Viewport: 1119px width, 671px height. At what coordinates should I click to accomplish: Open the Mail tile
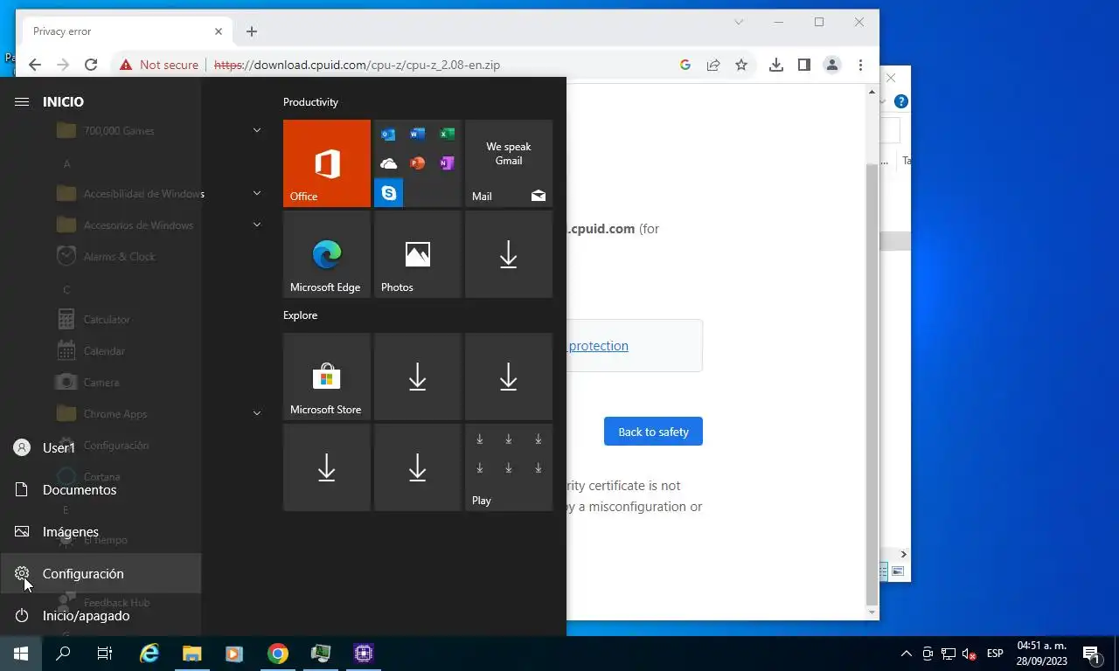point(509,163)
